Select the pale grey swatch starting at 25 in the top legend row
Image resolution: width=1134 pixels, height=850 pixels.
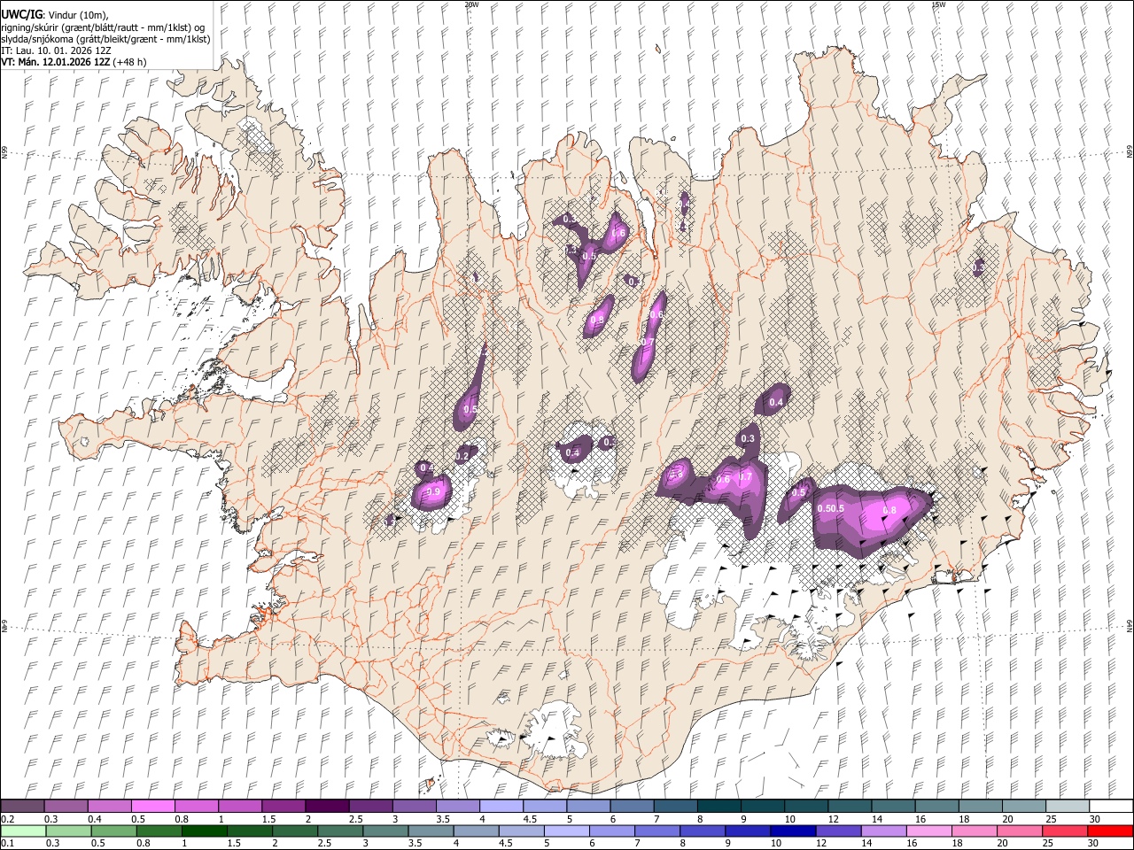click(1067, 806)
